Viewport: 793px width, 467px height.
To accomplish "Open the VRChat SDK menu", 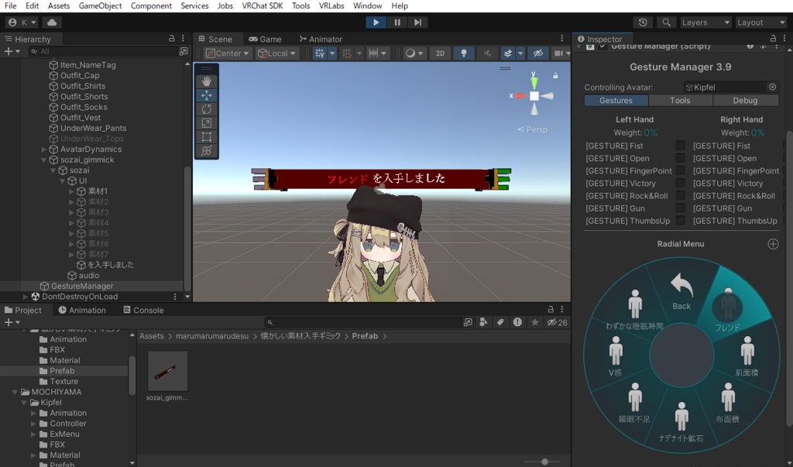I will coord(262,5).
